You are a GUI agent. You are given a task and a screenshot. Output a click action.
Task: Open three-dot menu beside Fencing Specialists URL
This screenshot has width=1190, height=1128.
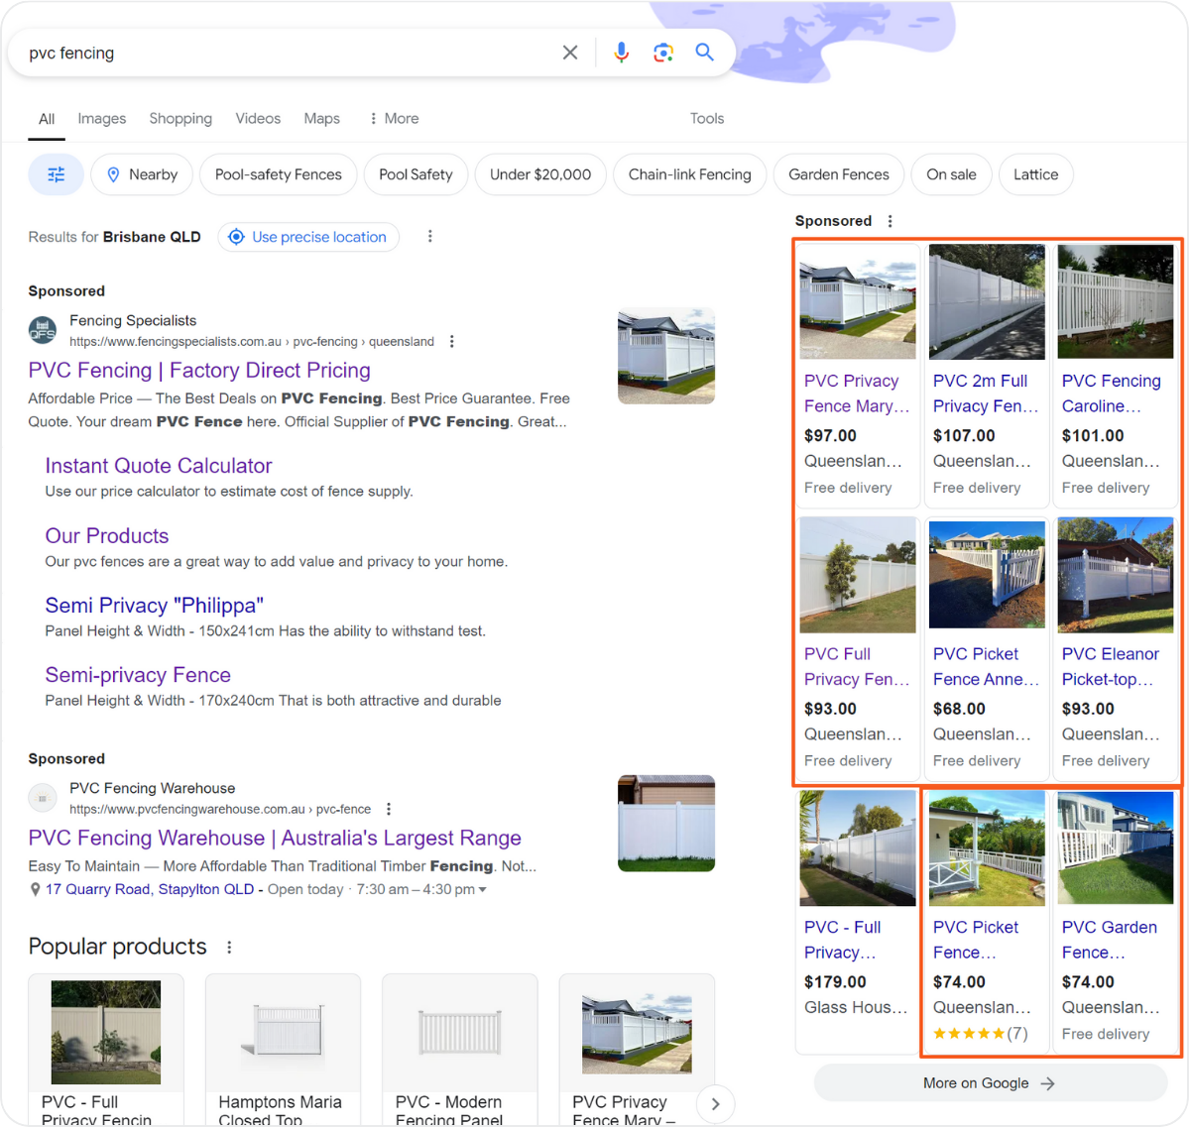[x=452, y=342]
